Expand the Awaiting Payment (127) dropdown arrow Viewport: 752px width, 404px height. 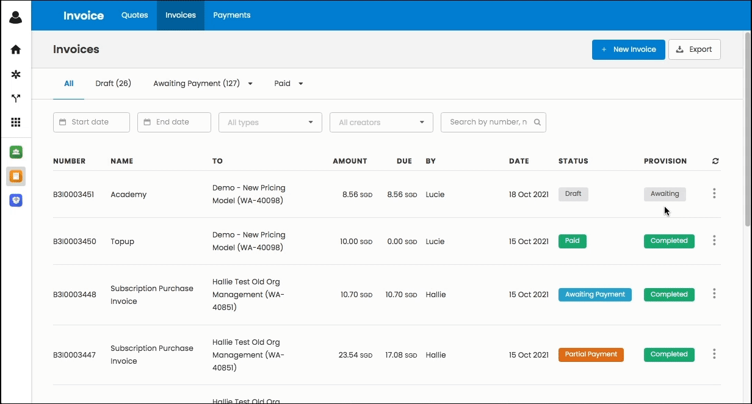tap(250, 84)
